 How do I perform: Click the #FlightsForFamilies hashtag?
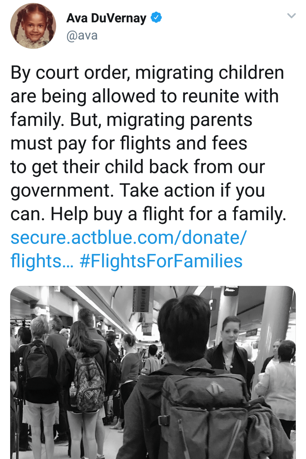161,261
